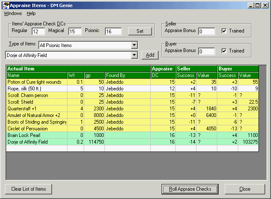Focus the Magical DC input field
The image size is (271, 199).
[75, 31]
